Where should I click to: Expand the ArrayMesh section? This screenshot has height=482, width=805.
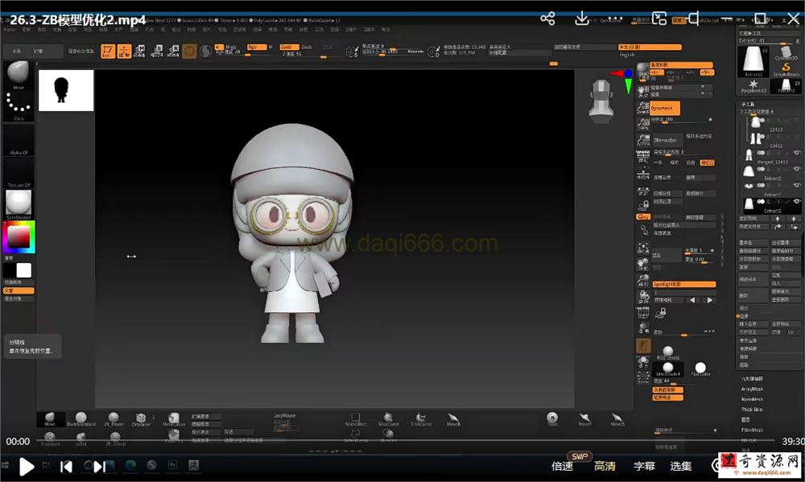click(752, 389)
